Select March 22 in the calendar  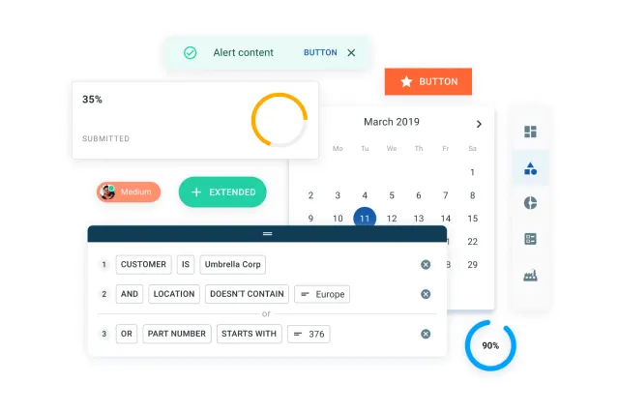point(473,242)
